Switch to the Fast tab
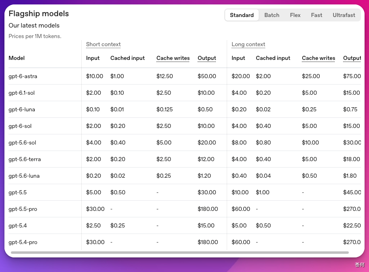This screenshot has width=369, height=272. click(316, 15)
